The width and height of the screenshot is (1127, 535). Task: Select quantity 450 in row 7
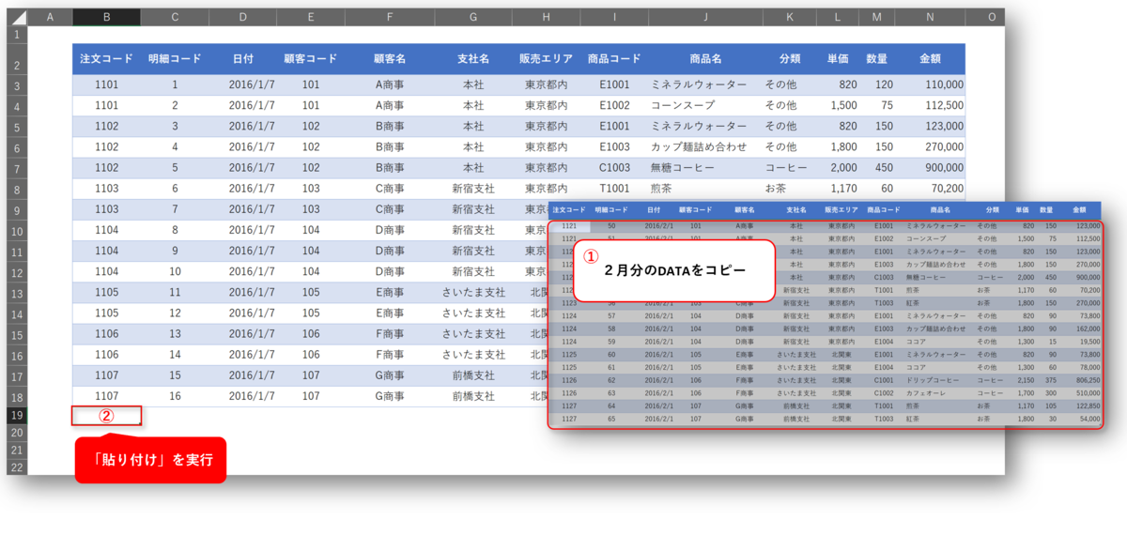pos(876,168)
